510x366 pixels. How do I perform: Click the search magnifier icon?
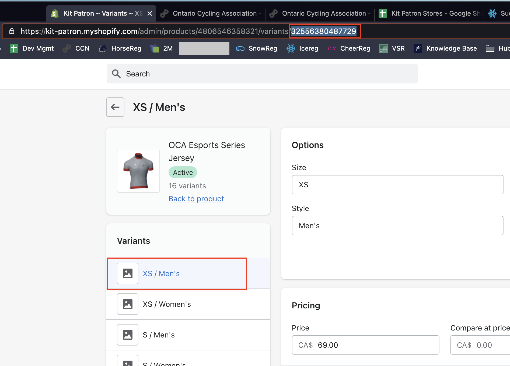coord(116,74)
